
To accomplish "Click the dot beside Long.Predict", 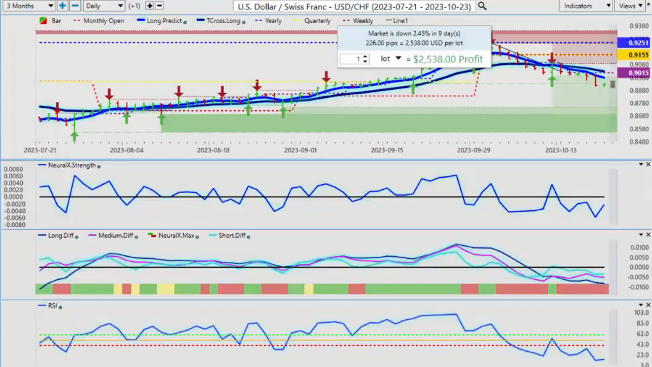I will pyautogui.click(x=185, y=22).
